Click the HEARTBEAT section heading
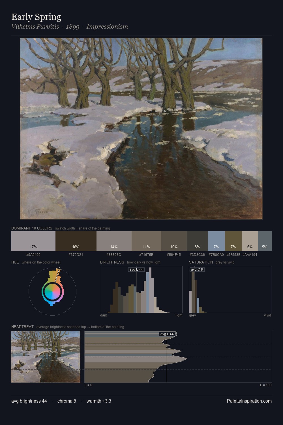283x425 pixels. 22,327
